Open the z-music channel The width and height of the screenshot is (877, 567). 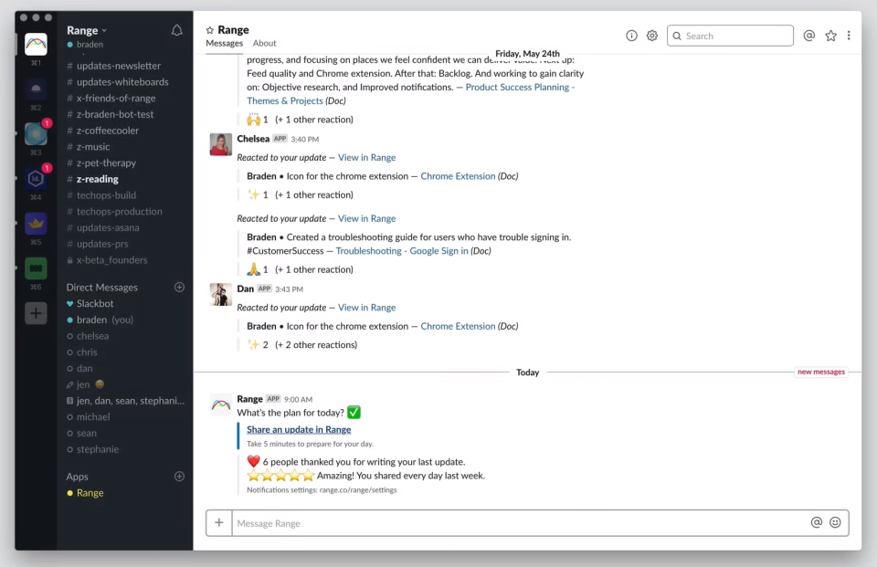pos(93,146)
